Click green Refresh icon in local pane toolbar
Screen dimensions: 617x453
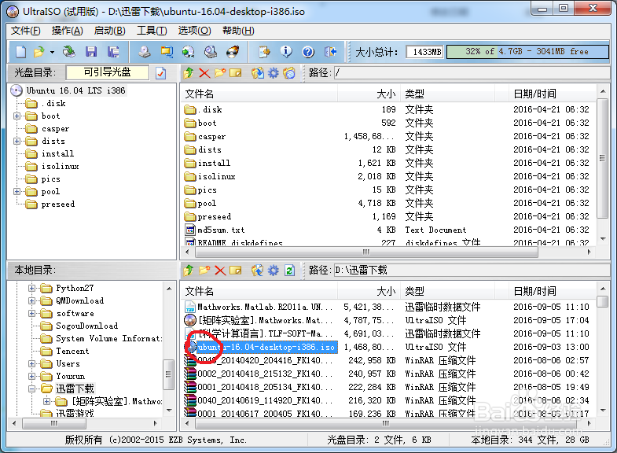click(289, 271)
